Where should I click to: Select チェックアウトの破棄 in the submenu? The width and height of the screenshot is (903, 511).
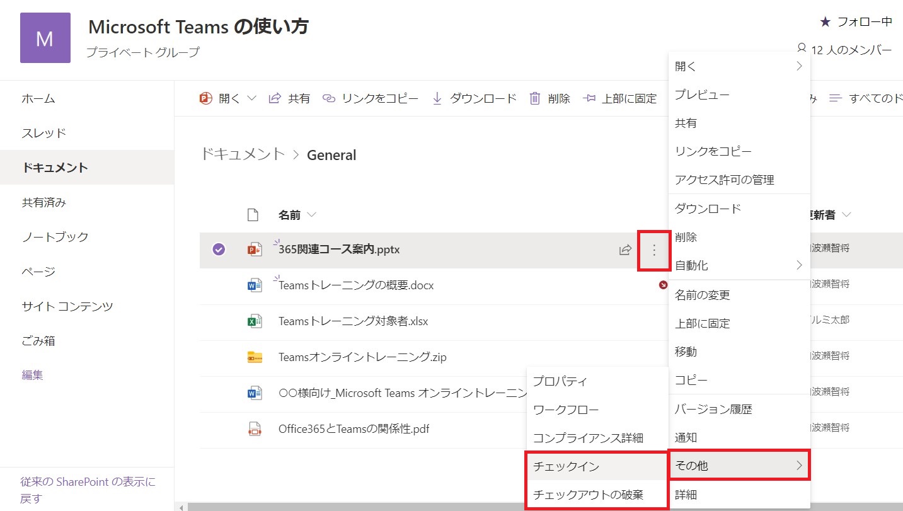(x=597, y=494)
